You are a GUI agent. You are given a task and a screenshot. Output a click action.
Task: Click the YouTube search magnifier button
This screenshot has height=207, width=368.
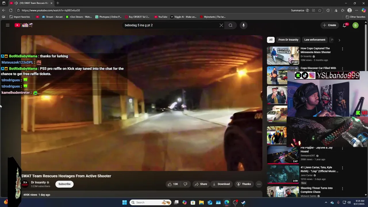click(x=231, y=25)
